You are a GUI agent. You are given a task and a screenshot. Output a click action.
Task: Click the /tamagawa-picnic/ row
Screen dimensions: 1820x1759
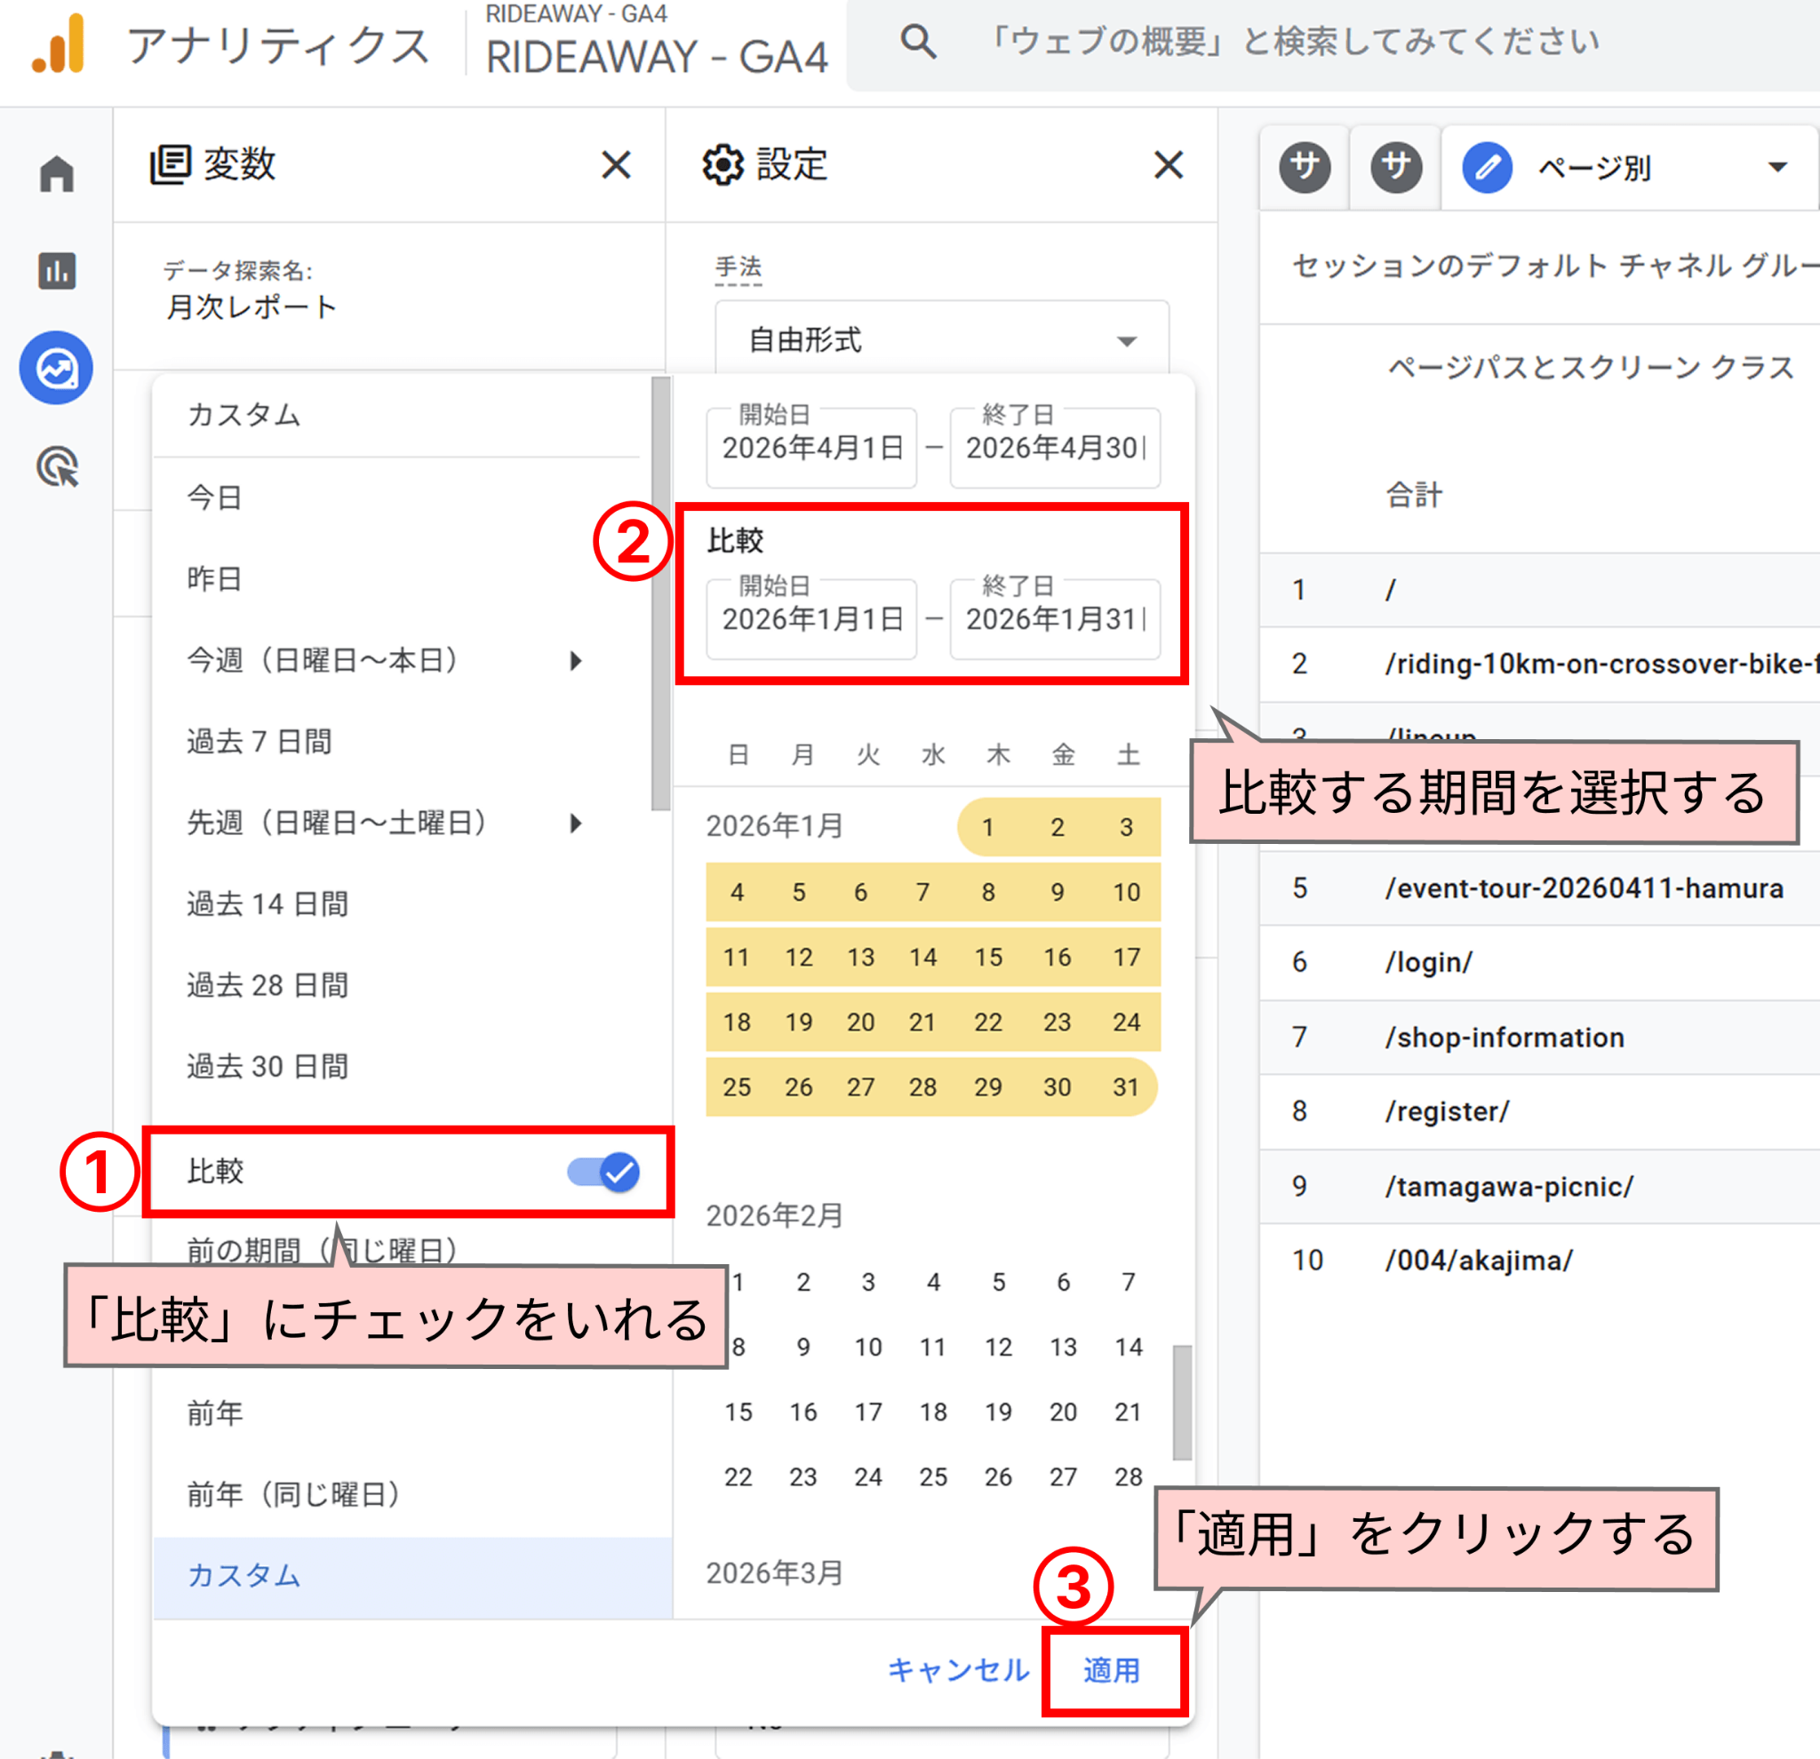pyautogui.click(x=1539, y=1186)
